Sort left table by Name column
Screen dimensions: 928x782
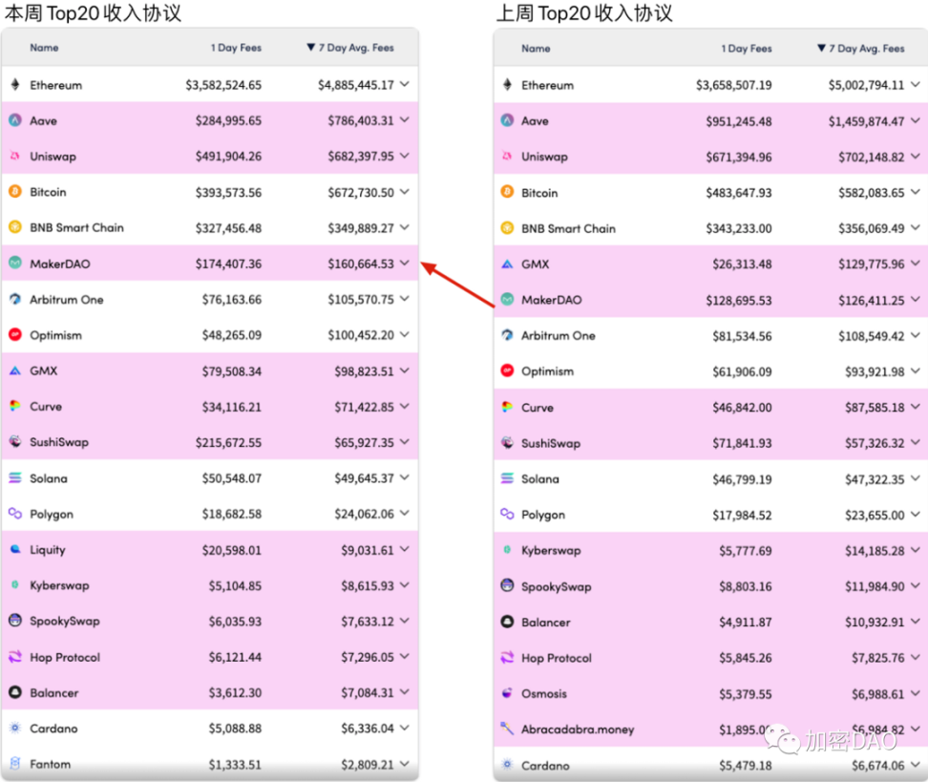[x=44, y=48]
